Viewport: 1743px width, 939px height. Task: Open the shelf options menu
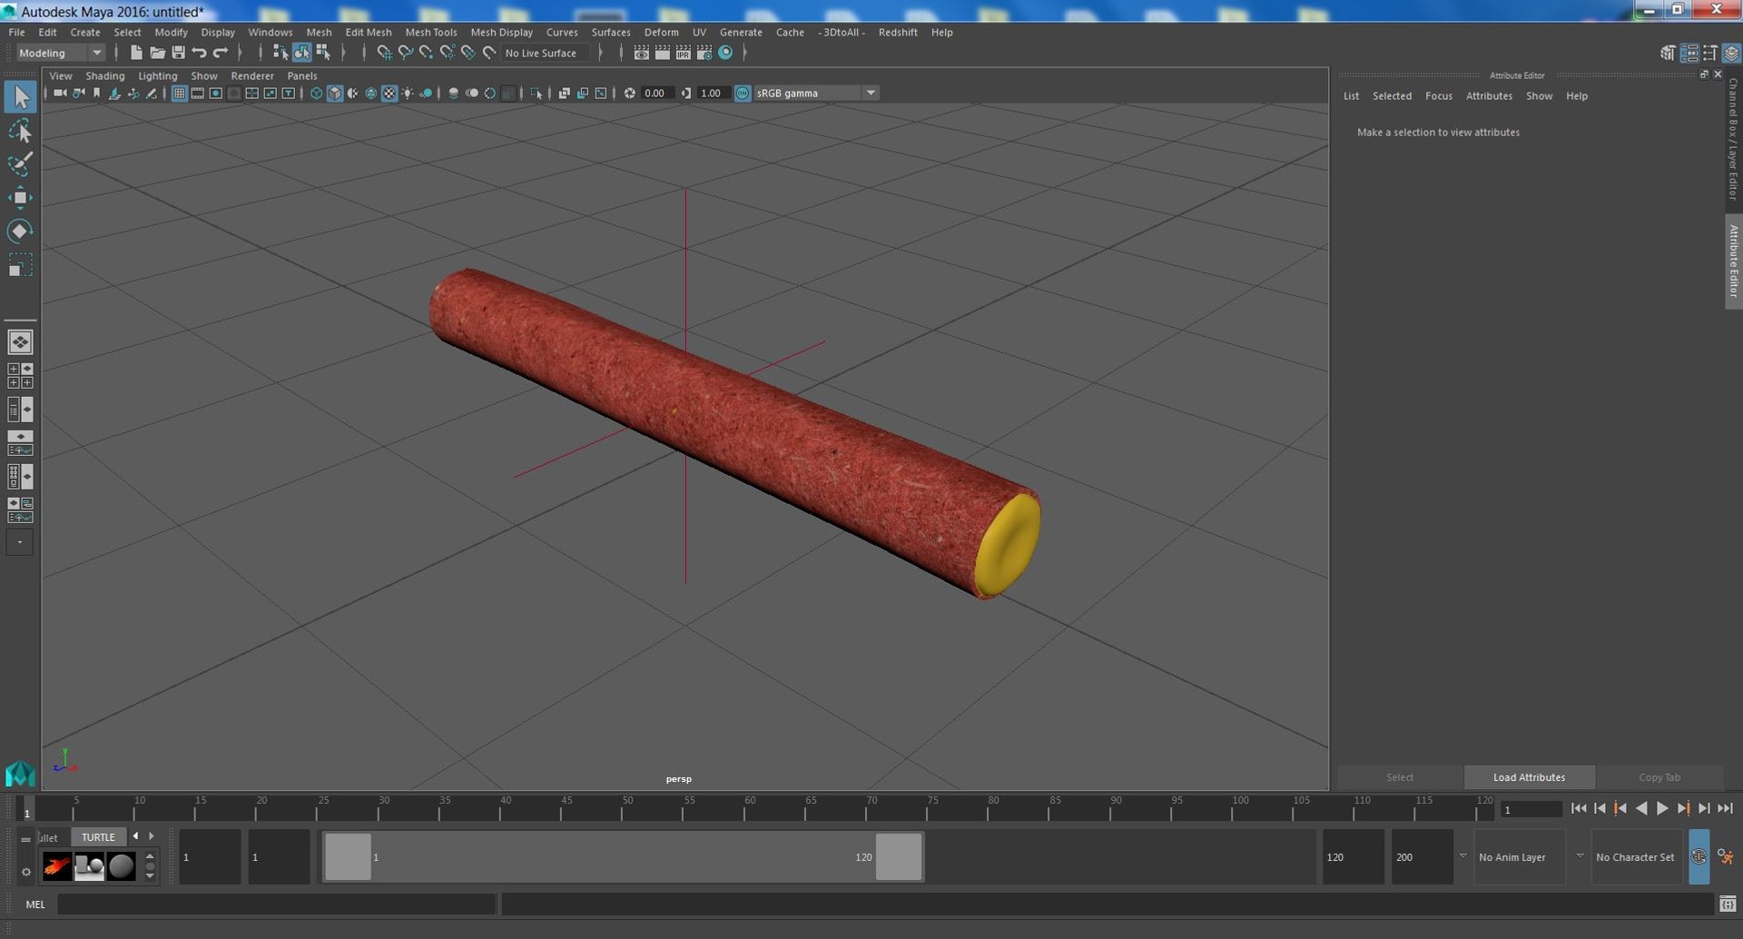25,872
